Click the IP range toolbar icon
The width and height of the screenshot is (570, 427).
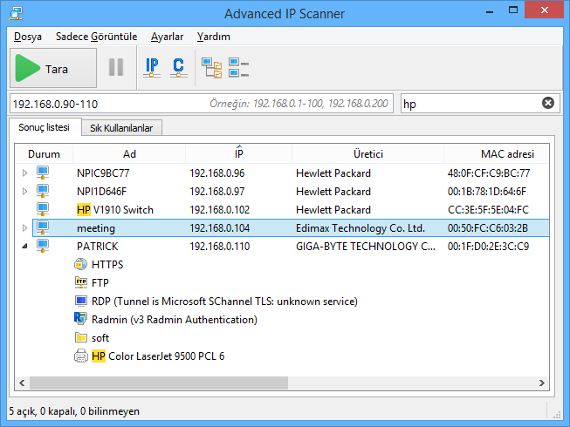point(152,68)
